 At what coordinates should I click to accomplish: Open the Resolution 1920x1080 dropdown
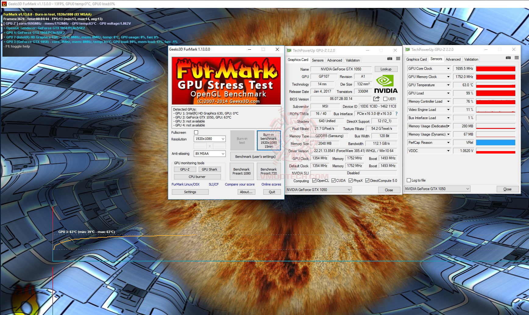point(210,139)
